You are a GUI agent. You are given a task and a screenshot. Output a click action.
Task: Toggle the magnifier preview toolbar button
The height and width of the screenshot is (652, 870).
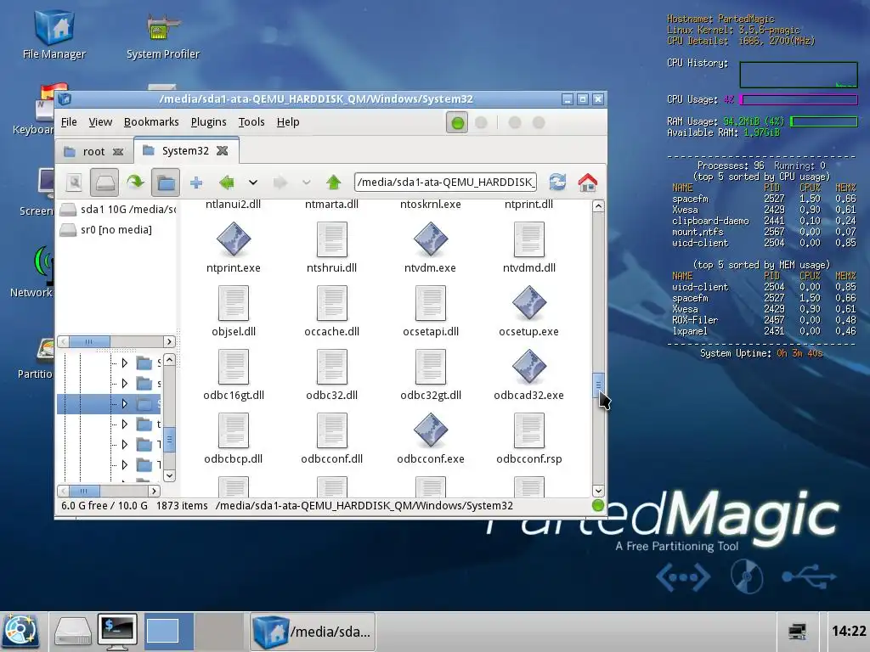tap(74, 183)
